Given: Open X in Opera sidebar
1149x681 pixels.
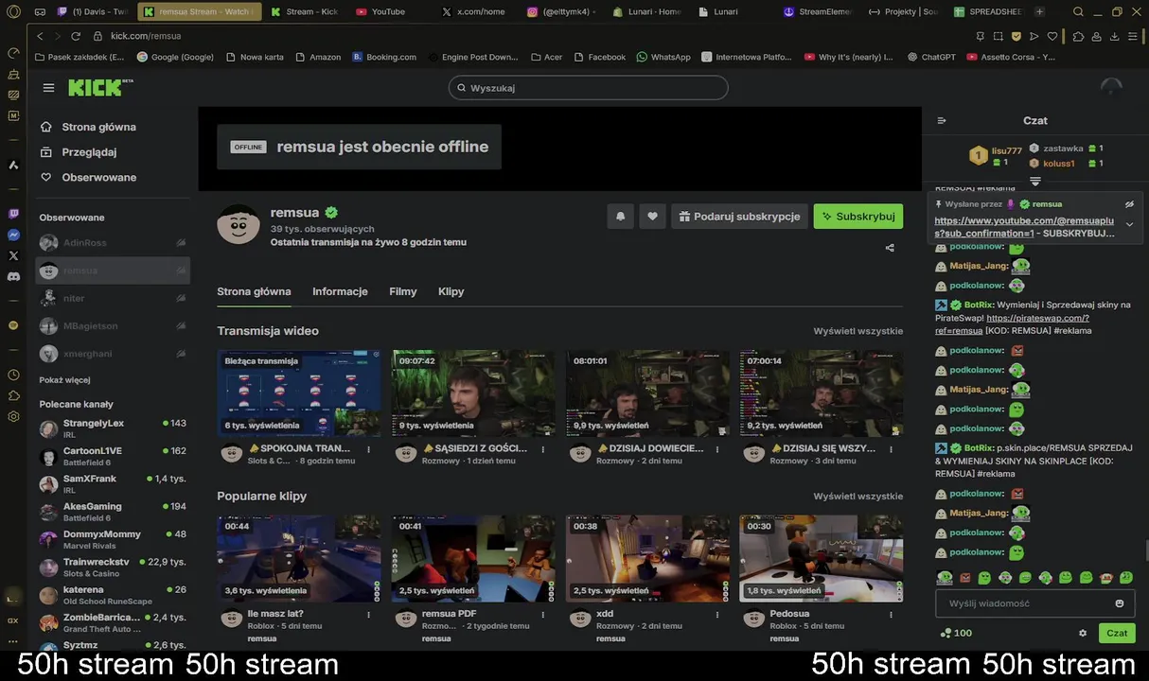Looking at the screenshot, I should point(13,255).
